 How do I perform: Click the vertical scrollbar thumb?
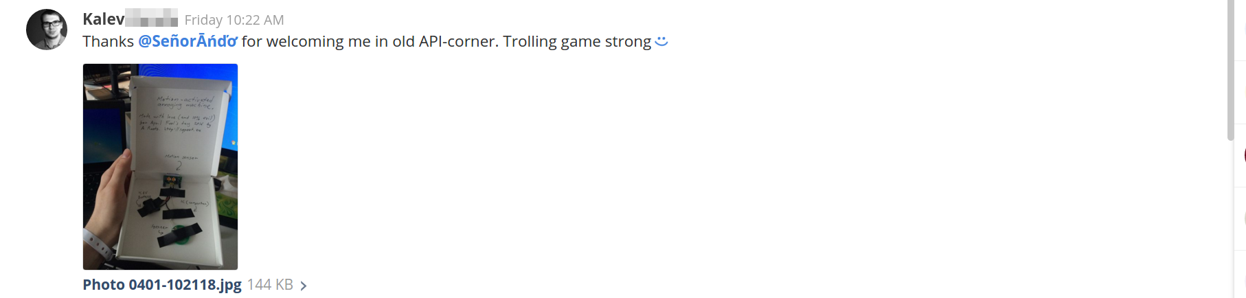click(x=1230, y=69)
